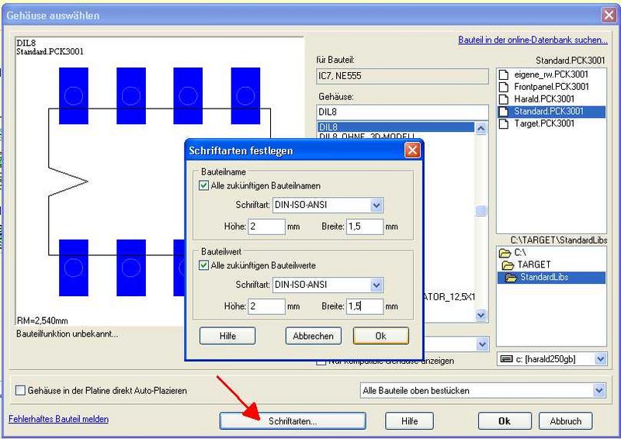Open the Bauteilwert Schriftart dropdown
621x439 pixels.
376,285
